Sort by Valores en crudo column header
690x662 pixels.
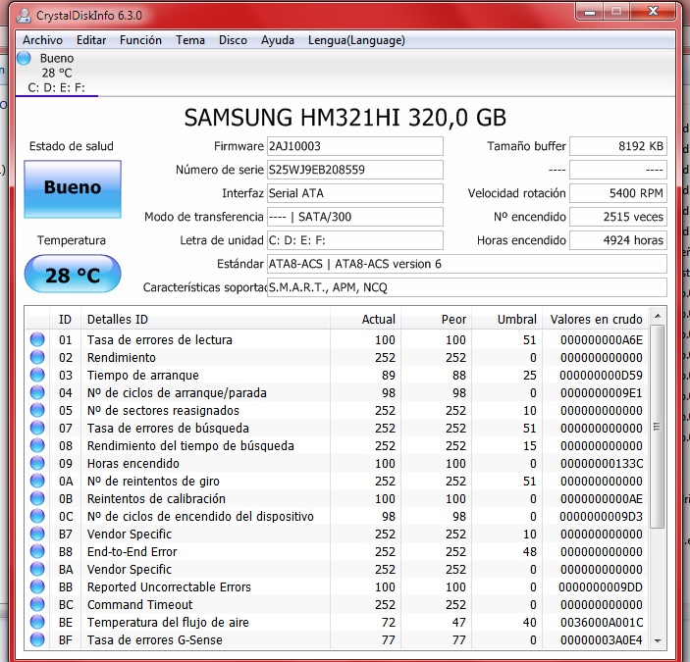point(596,319)
